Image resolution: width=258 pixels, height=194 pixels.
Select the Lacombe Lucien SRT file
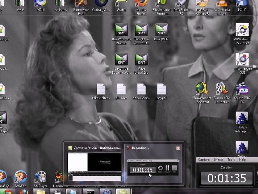tap(121, 64)
